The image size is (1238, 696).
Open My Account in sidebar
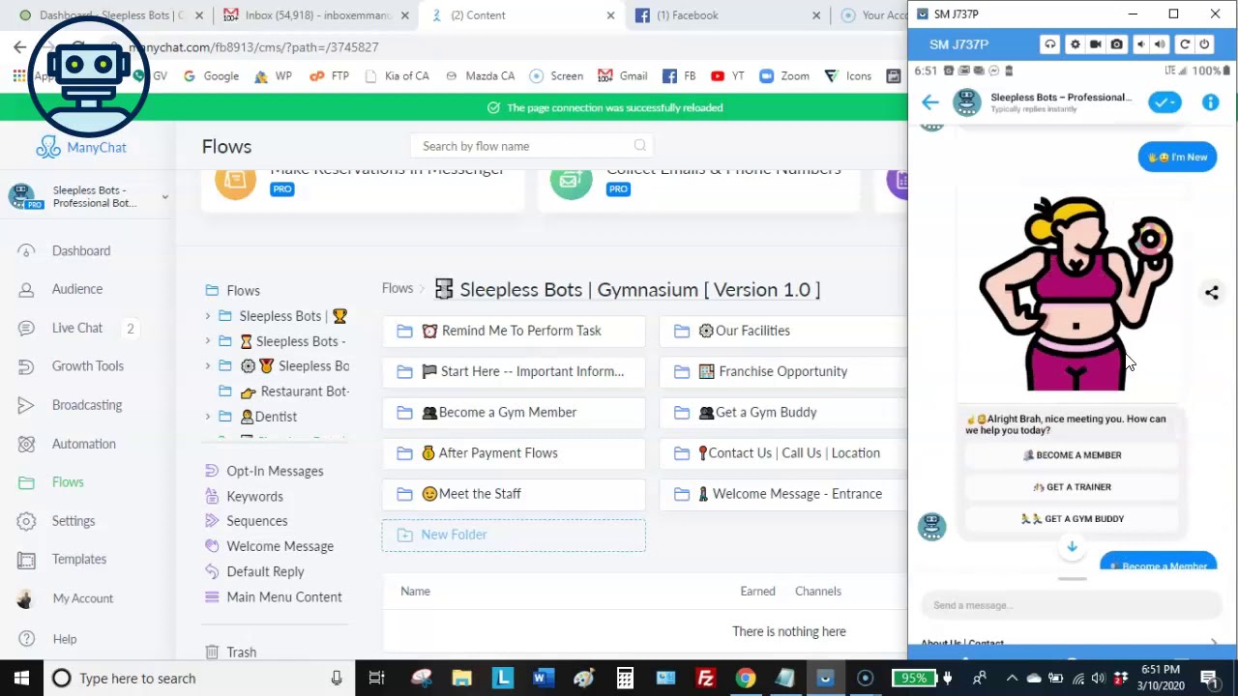[x=83, y=598]
